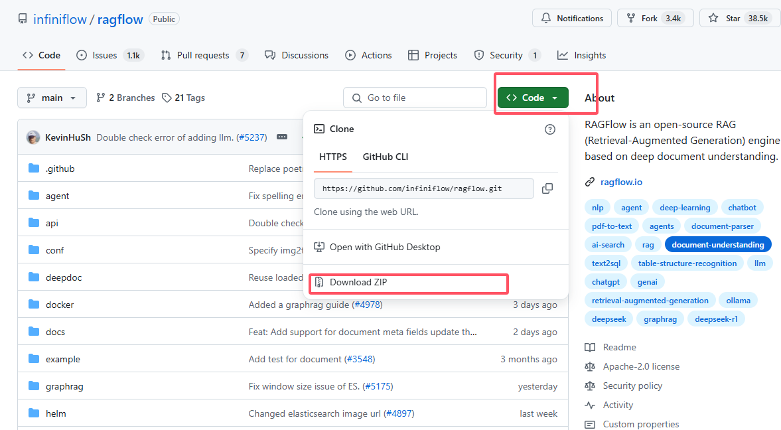Switch to the Issues tab
The width and height of the screenshot is (781, 430).
(109, 55)
